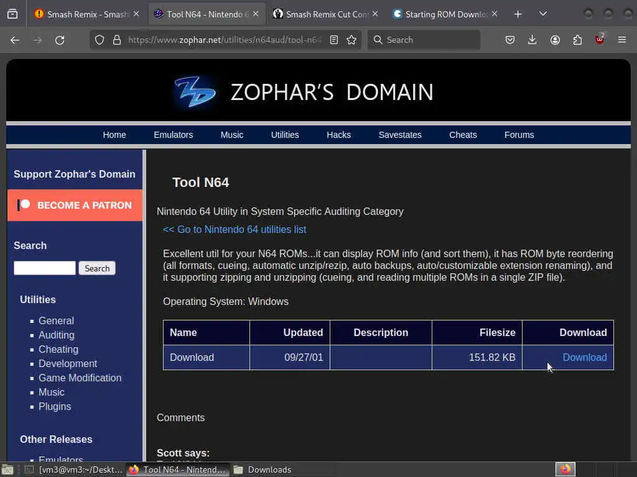The image size is (637, 477).
Task: Open Forums in the site navigation
Action: (519, 135)
